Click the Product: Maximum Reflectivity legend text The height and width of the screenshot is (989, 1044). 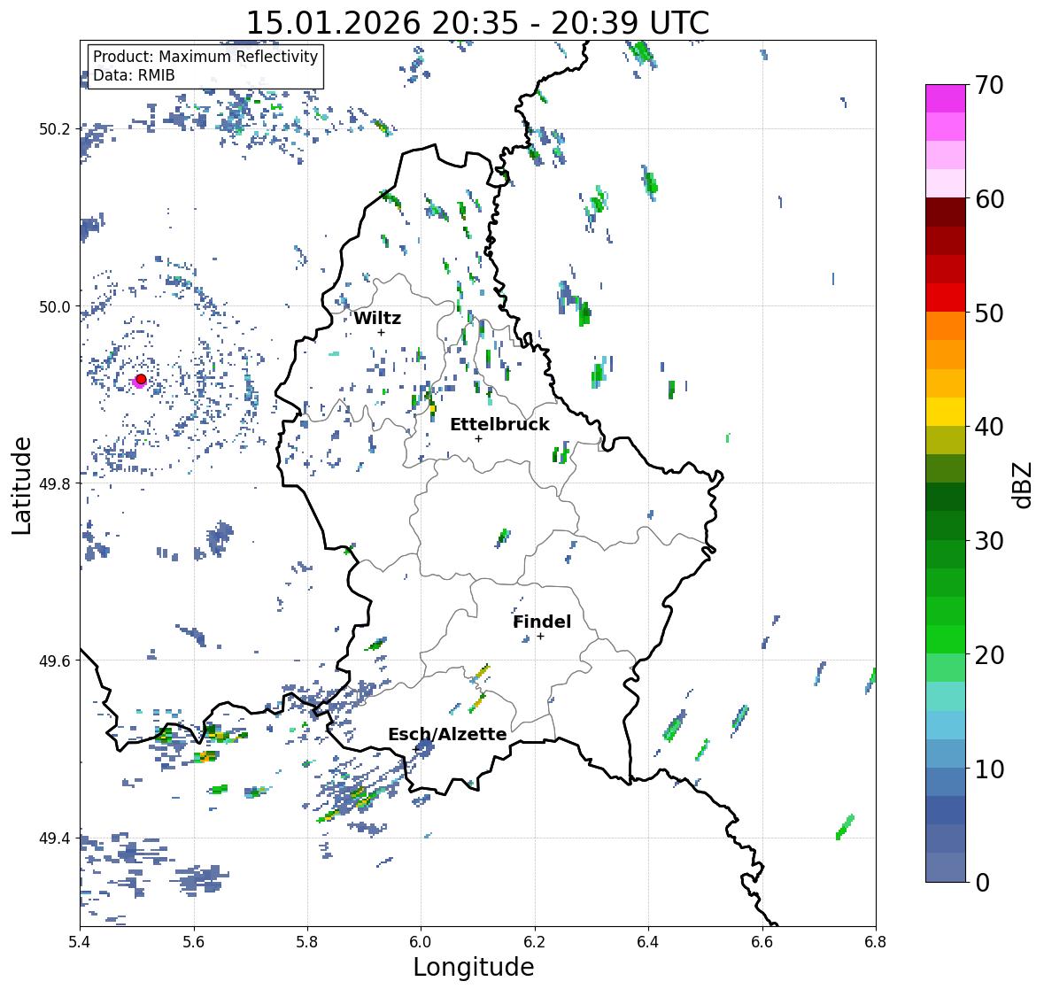tap(205, 57)
